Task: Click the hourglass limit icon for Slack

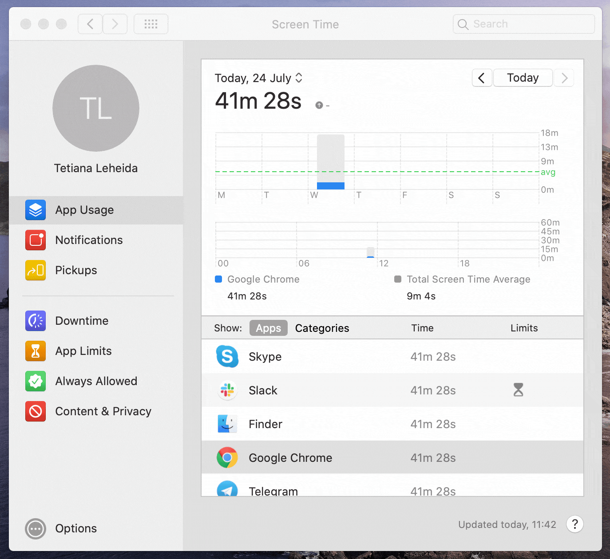Action: [518, 390]
